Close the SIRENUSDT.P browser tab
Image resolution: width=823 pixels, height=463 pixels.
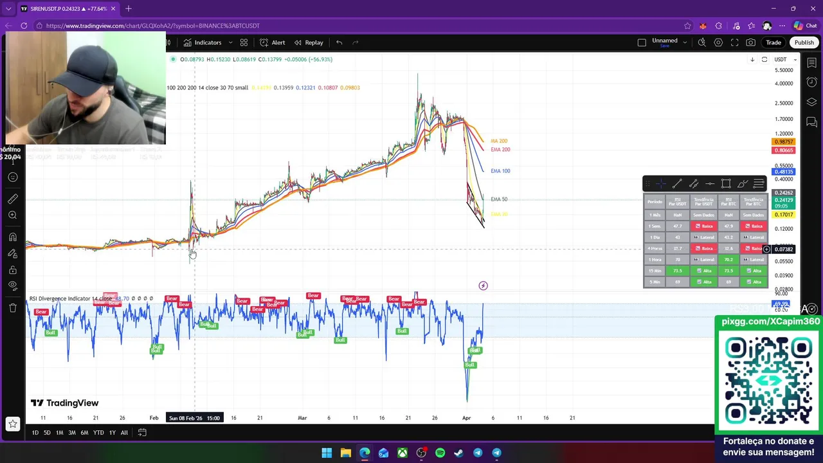pos(113,9)
